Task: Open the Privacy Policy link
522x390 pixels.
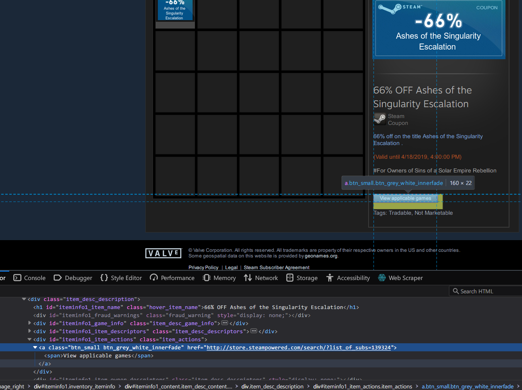Action: pyautogui.click(x=203, y=267)
